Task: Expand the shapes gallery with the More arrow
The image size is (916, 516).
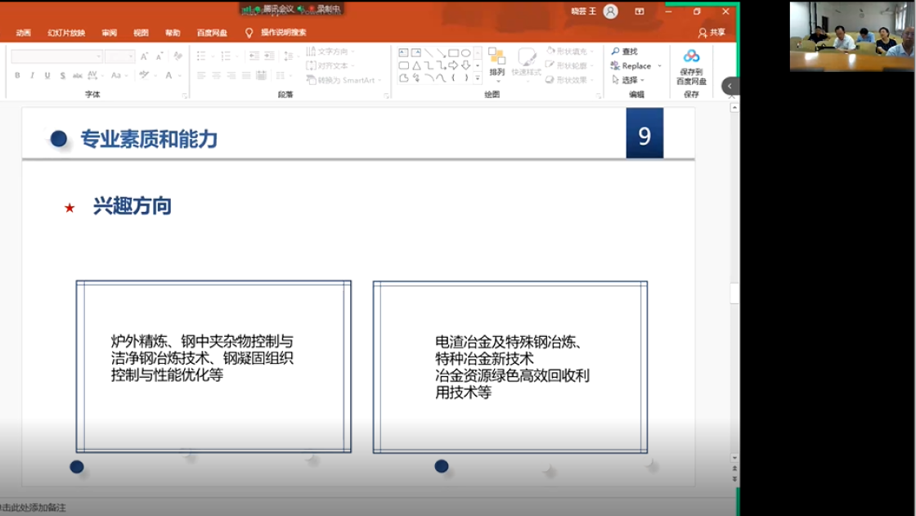Action: point(478,79)
